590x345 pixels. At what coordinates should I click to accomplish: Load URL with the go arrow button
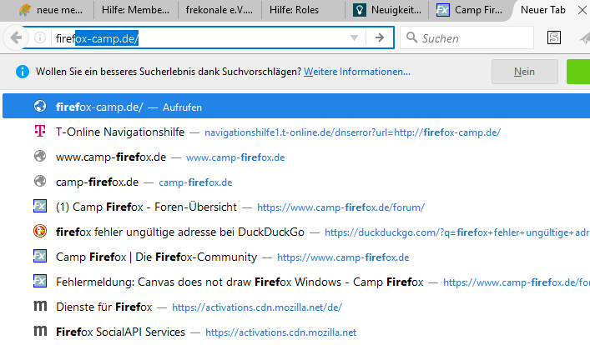pos(380,37)
